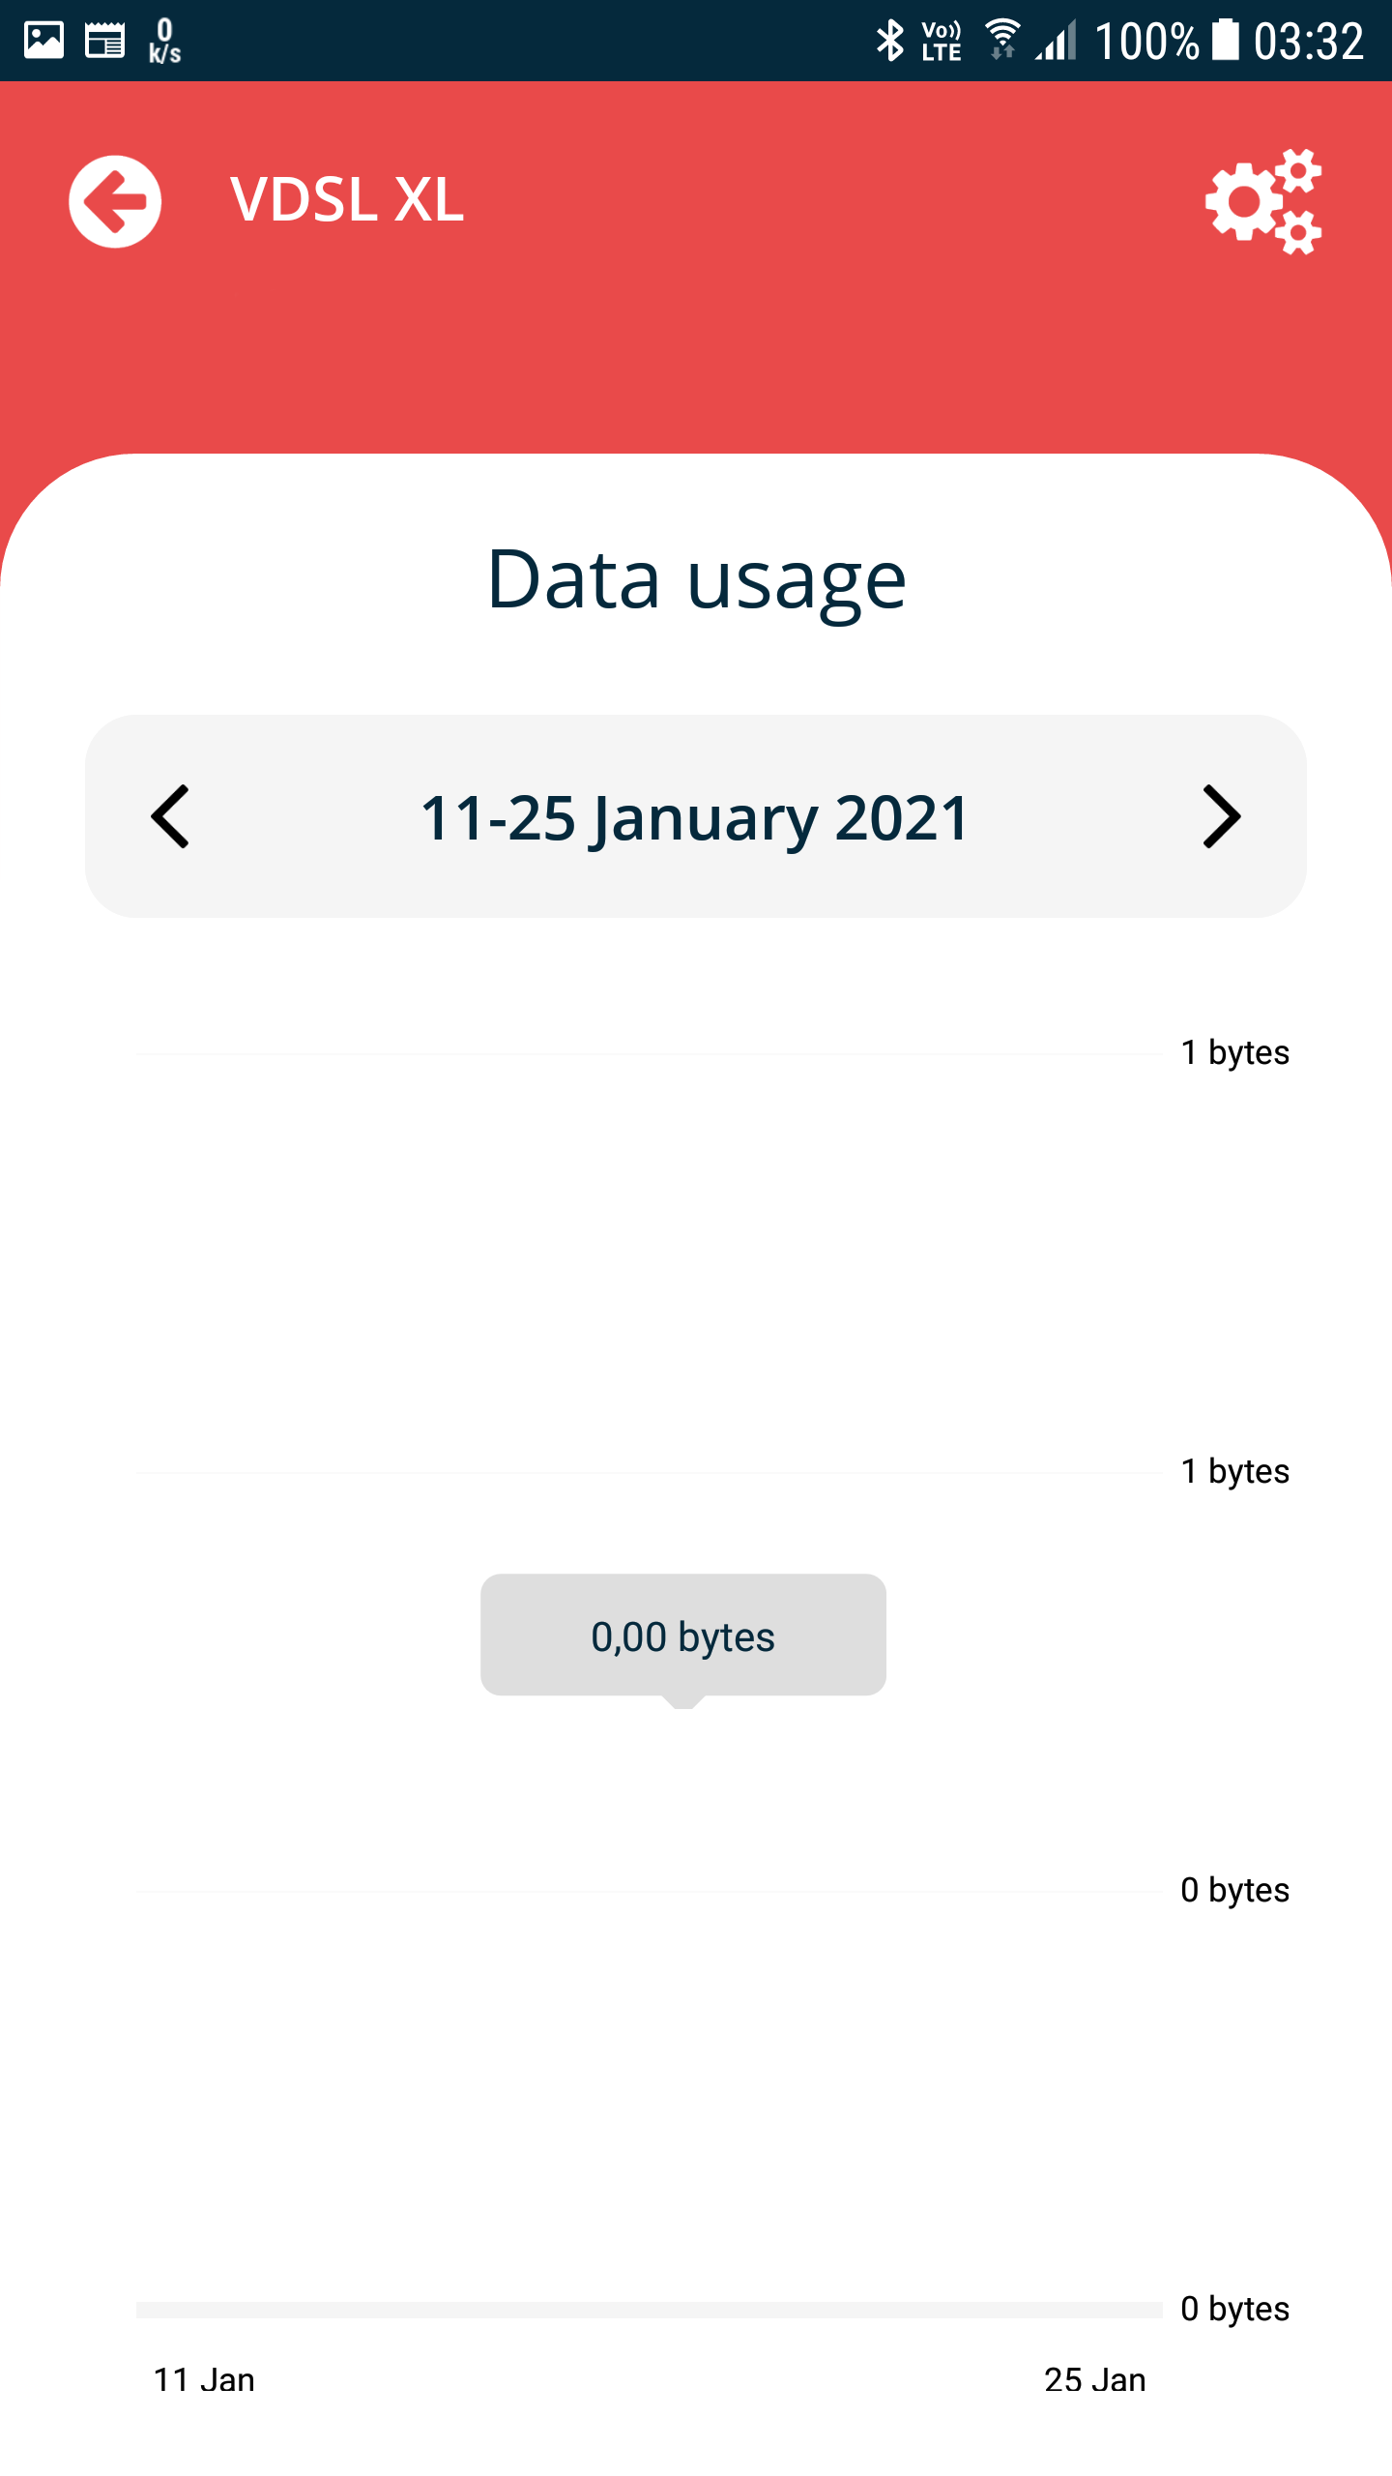This screenshot has height=2476, width=1392.
Task: Tap the 03:32 clock in status bar
Action: (1308, 41)
